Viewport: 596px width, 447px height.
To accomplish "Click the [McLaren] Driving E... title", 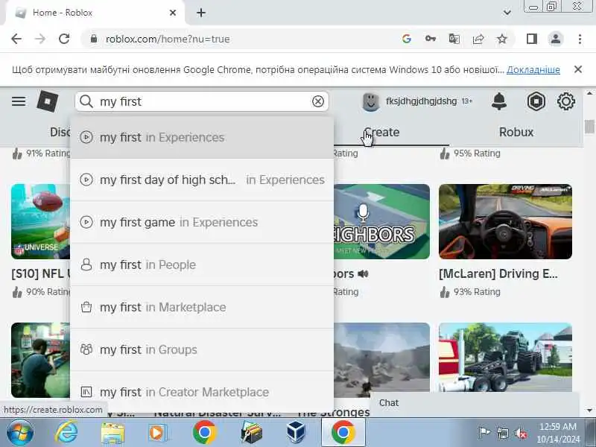I will [x=498, y=273].
